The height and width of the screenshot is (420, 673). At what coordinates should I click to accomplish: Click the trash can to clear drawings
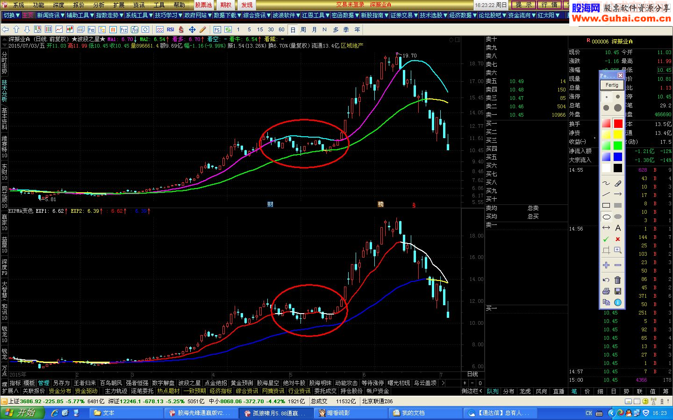pyautogui.click(x=618, y=280)
